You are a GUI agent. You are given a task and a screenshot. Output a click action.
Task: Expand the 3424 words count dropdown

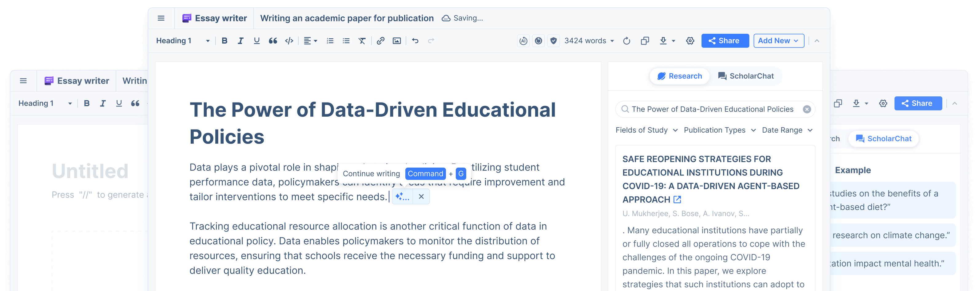point(589,41)
